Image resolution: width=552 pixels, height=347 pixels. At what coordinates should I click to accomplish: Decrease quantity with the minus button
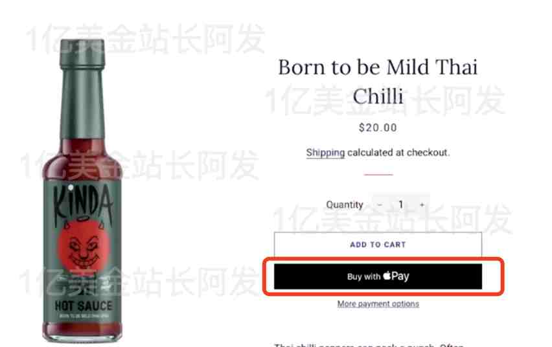point(380,205)
